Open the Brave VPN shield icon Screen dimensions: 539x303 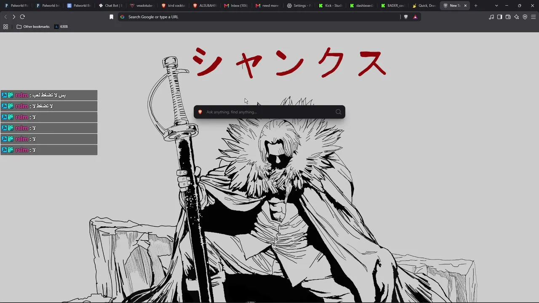(525, 17)
